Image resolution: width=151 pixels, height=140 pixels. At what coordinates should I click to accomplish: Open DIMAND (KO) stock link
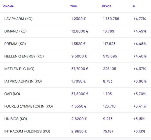[15, 31]
